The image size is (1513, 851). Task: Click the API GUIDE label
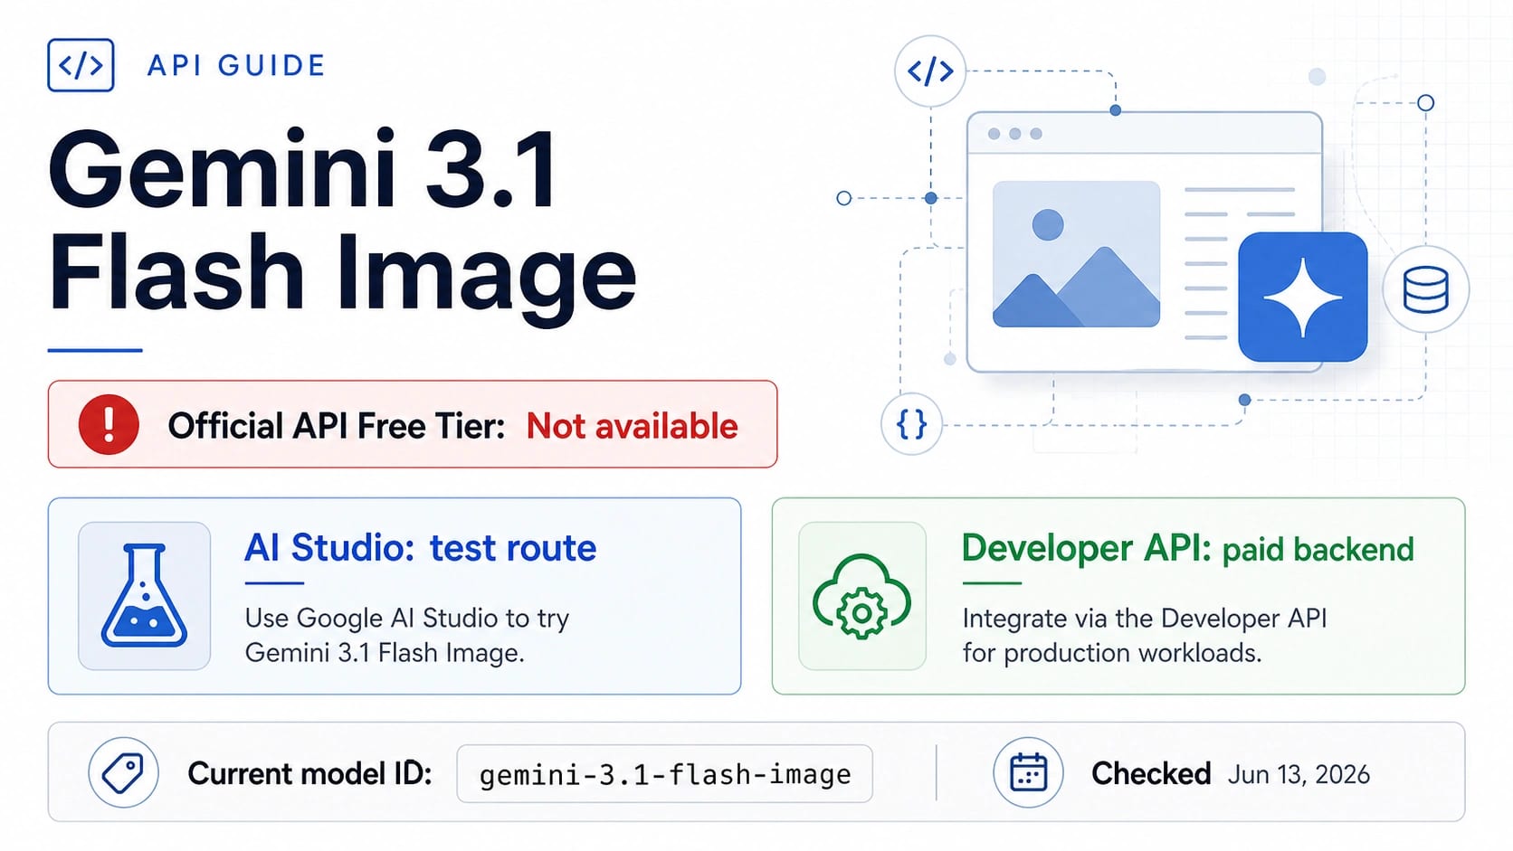pyautogui.click(x=236, y=66)
